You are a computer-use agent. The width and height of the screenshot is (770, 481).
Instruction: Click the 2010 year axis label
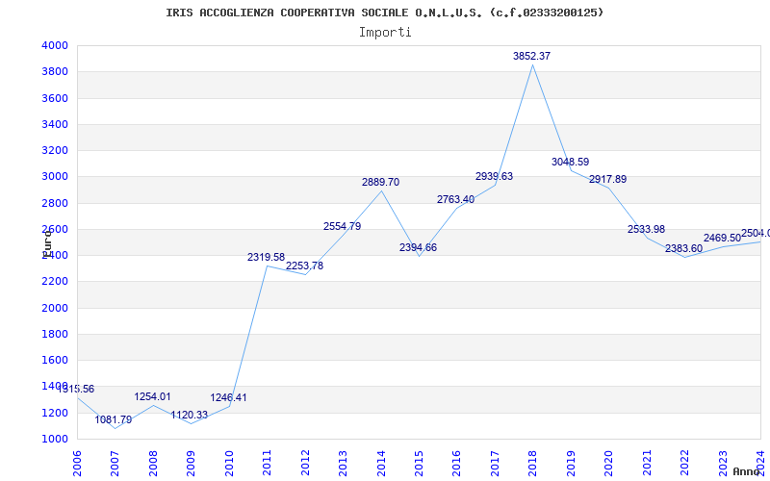coord(229,464)
